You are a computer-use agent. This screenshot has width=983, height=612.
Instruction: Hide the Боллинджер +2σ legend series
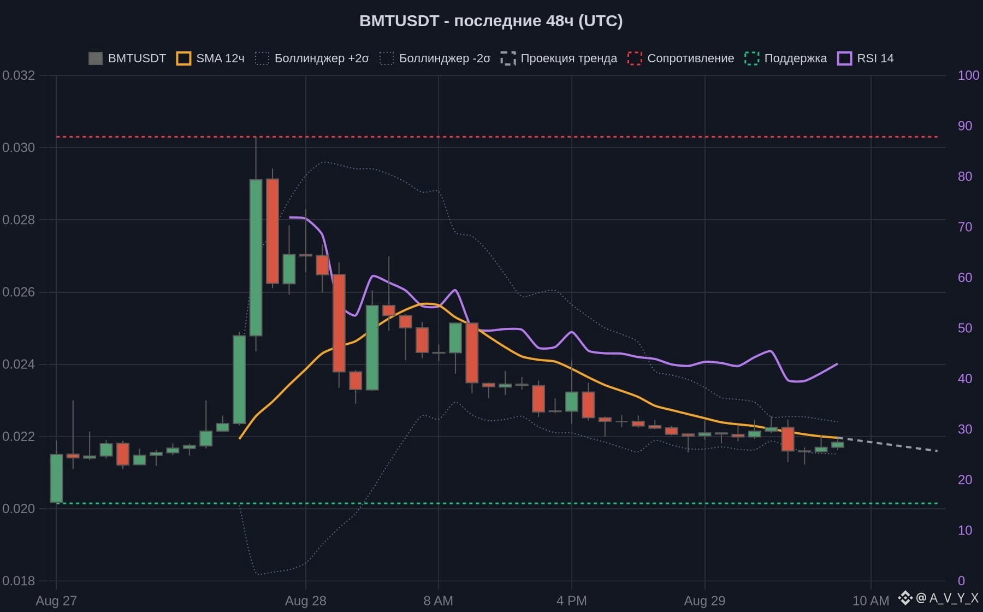312,58
